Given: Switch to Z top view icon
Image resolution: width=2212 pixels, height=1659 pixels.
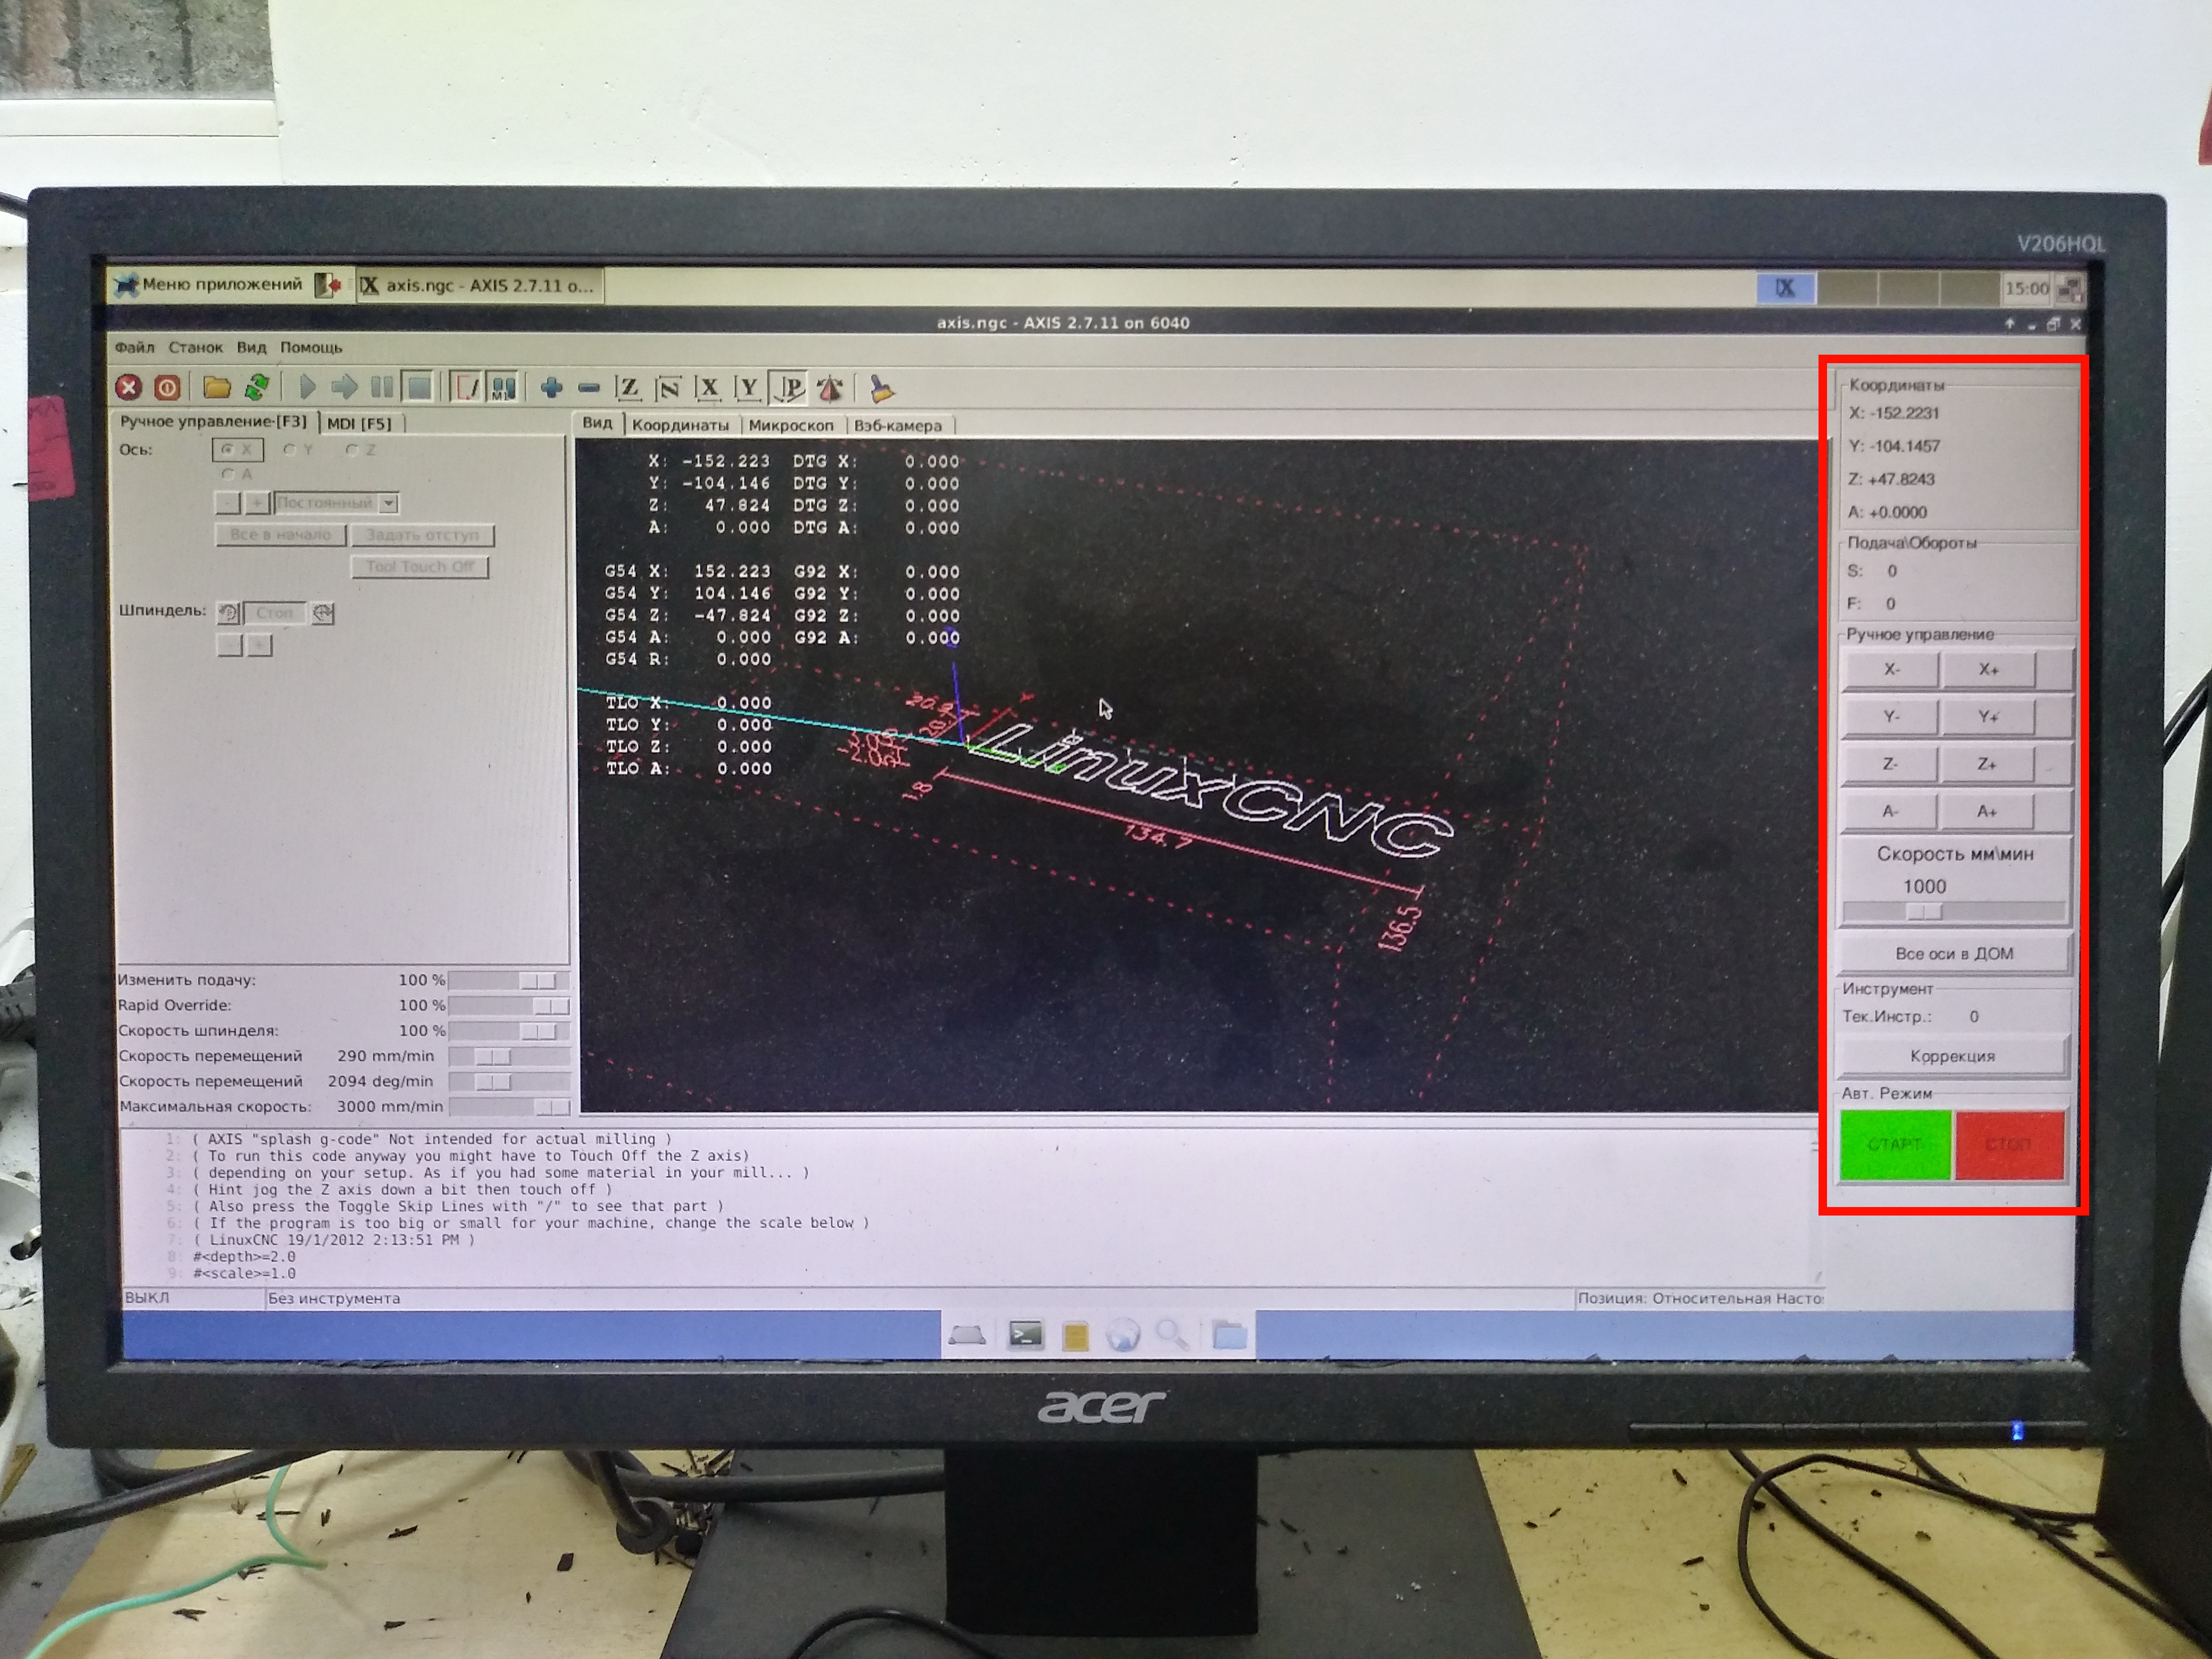Looking at the screenshot, I should pos(628,388).
